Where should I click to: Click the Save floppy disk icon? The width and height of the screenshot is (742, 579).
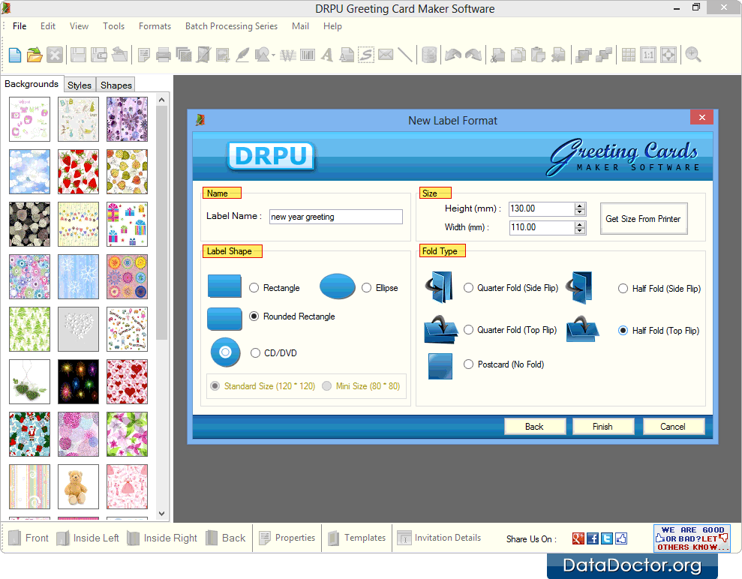(x=78, y=55)
